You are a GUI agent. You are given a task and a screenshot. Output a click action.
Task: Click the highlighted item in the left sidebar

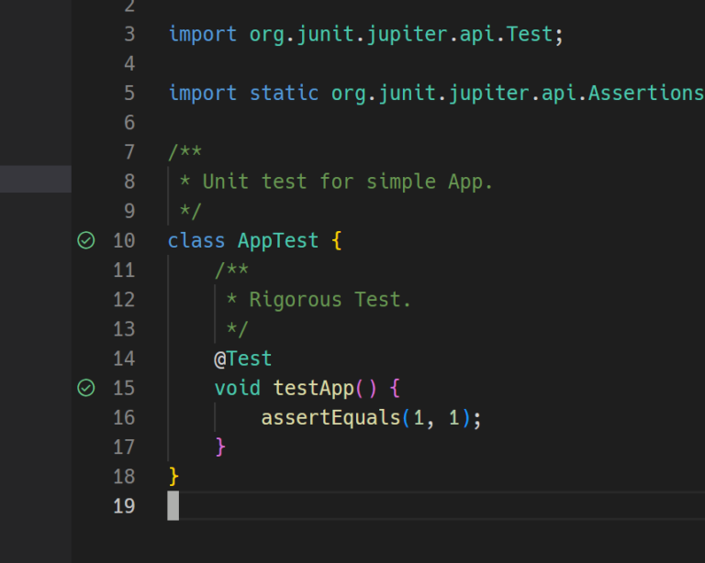(x=36, y=179)
